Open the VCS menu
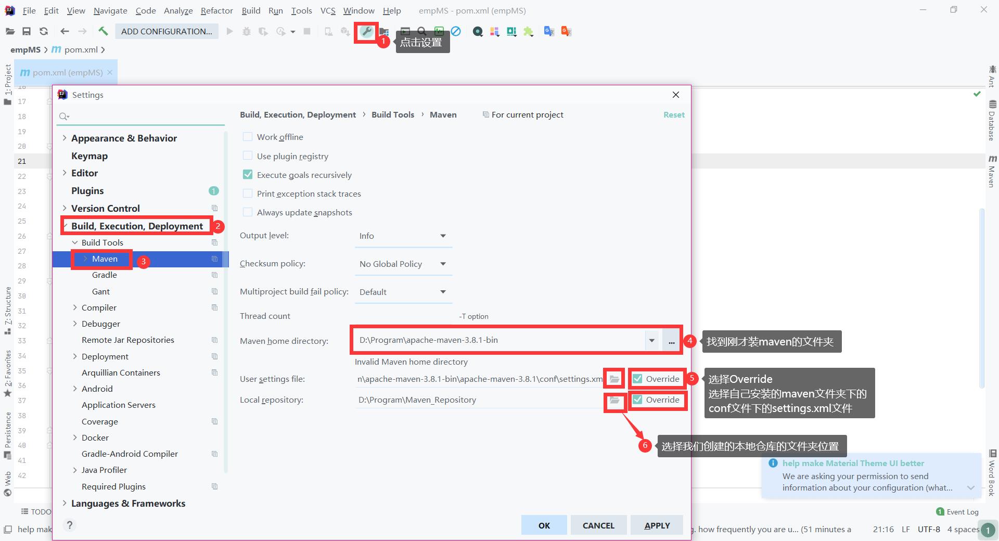999x541 pixels. 328,10
